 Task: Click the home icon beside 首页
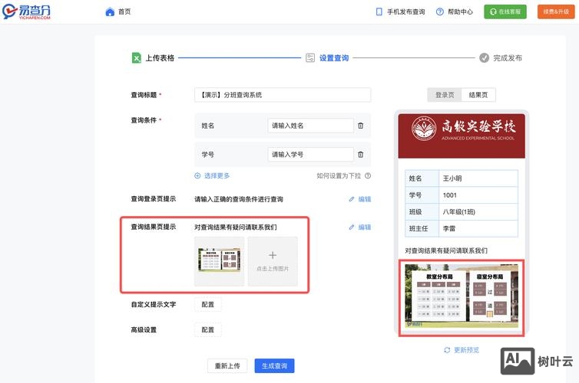(110, 11)
